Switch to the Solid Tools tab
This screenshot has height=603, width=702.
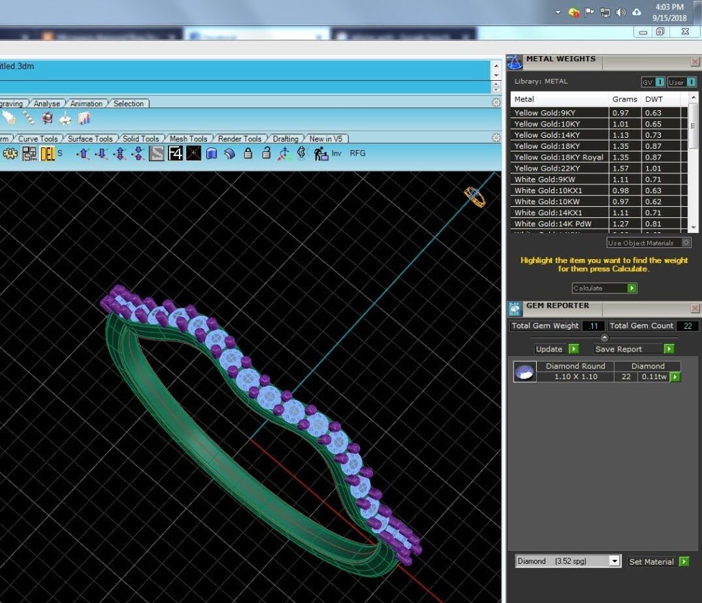tap(141, 138)
